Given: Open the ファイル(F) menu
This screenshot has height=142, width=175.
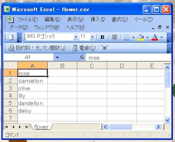Looking at the screenshot, I should click(28, 19).
